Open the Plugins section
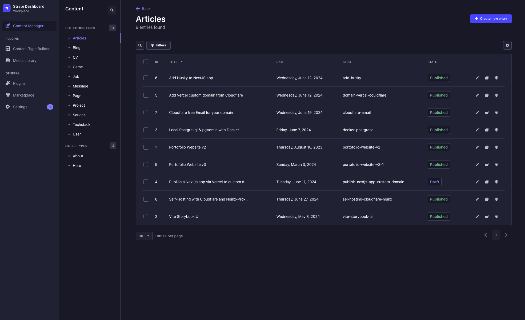 point(19,83)
